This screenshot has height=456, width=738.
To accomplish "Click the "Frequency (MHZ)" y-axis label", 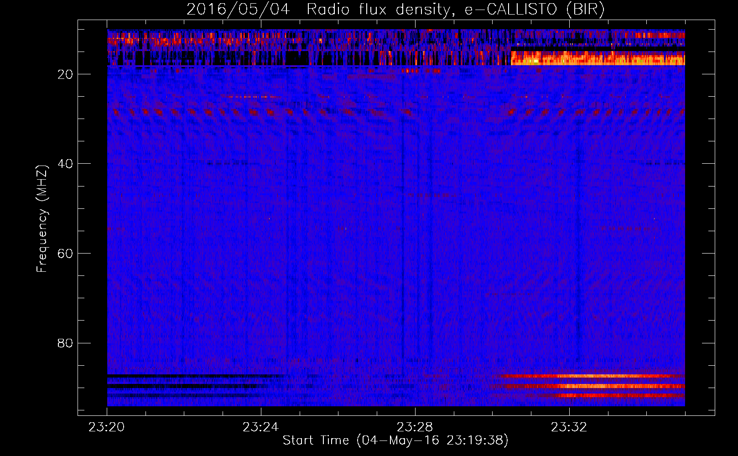I will pyautogui.click(x=42, y=219).
